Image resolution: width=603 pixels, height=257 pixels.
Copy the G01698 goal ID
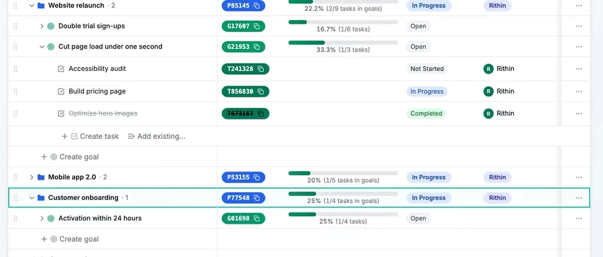tap(257, 219)
